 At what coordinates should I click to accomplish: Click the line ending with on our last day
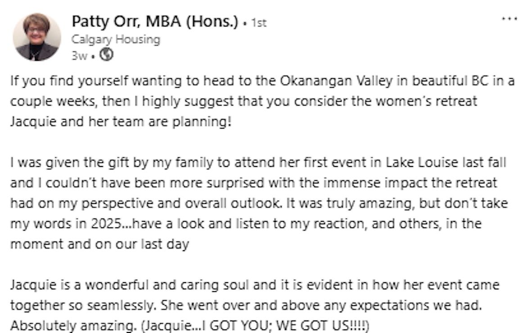click(99, 245)
